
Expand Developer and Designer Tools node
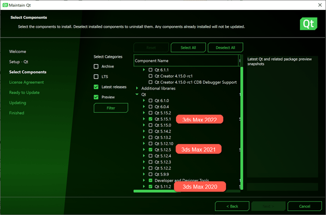(144, 180)
